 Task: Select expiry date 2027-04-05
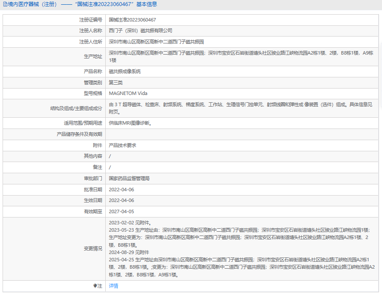(x=121, y=211)
